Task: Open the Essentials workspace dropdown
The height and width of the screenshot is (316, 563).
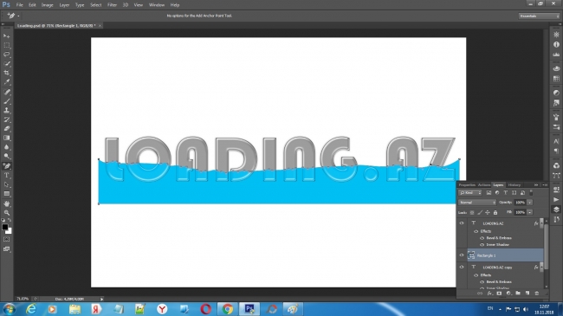Action: click(x=539, y=16)
